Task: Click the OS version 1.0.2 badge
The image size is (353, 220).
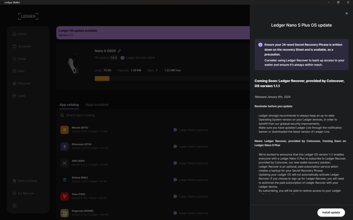Action: click(114, 58)
